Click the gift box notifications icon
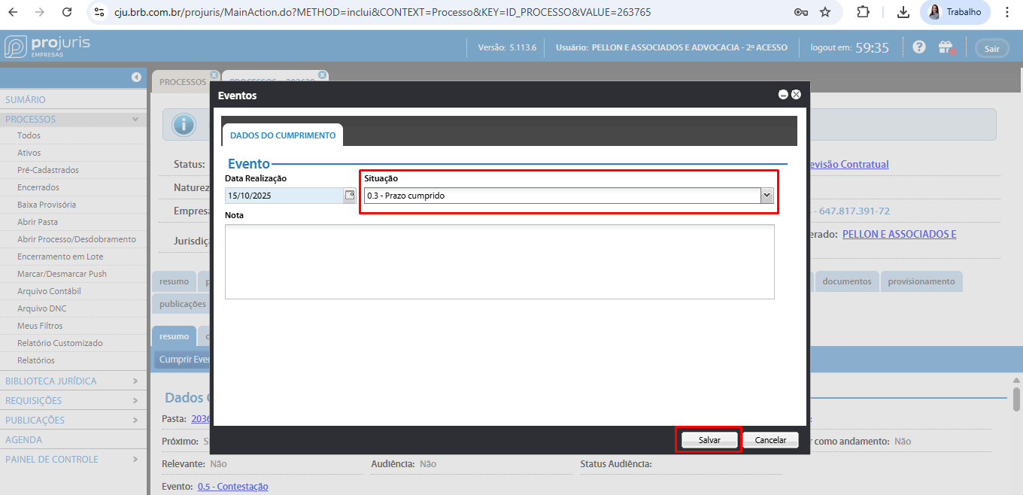The width and height of the screenshot is (1023, 495). click(946, 47)
